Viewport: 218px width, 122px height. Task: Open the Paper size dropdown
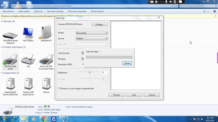(92, 44)
